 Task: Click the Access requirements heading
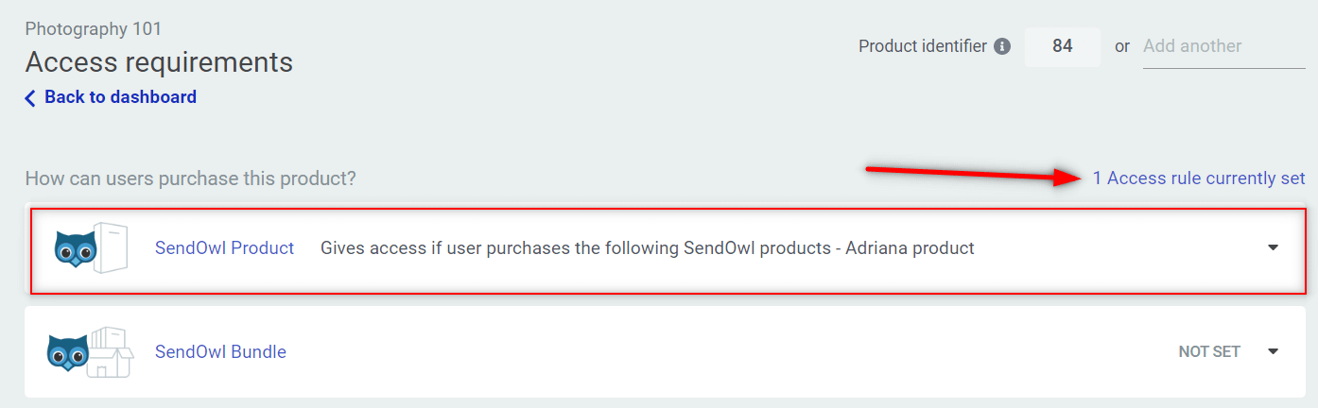(x=159, y=62)
